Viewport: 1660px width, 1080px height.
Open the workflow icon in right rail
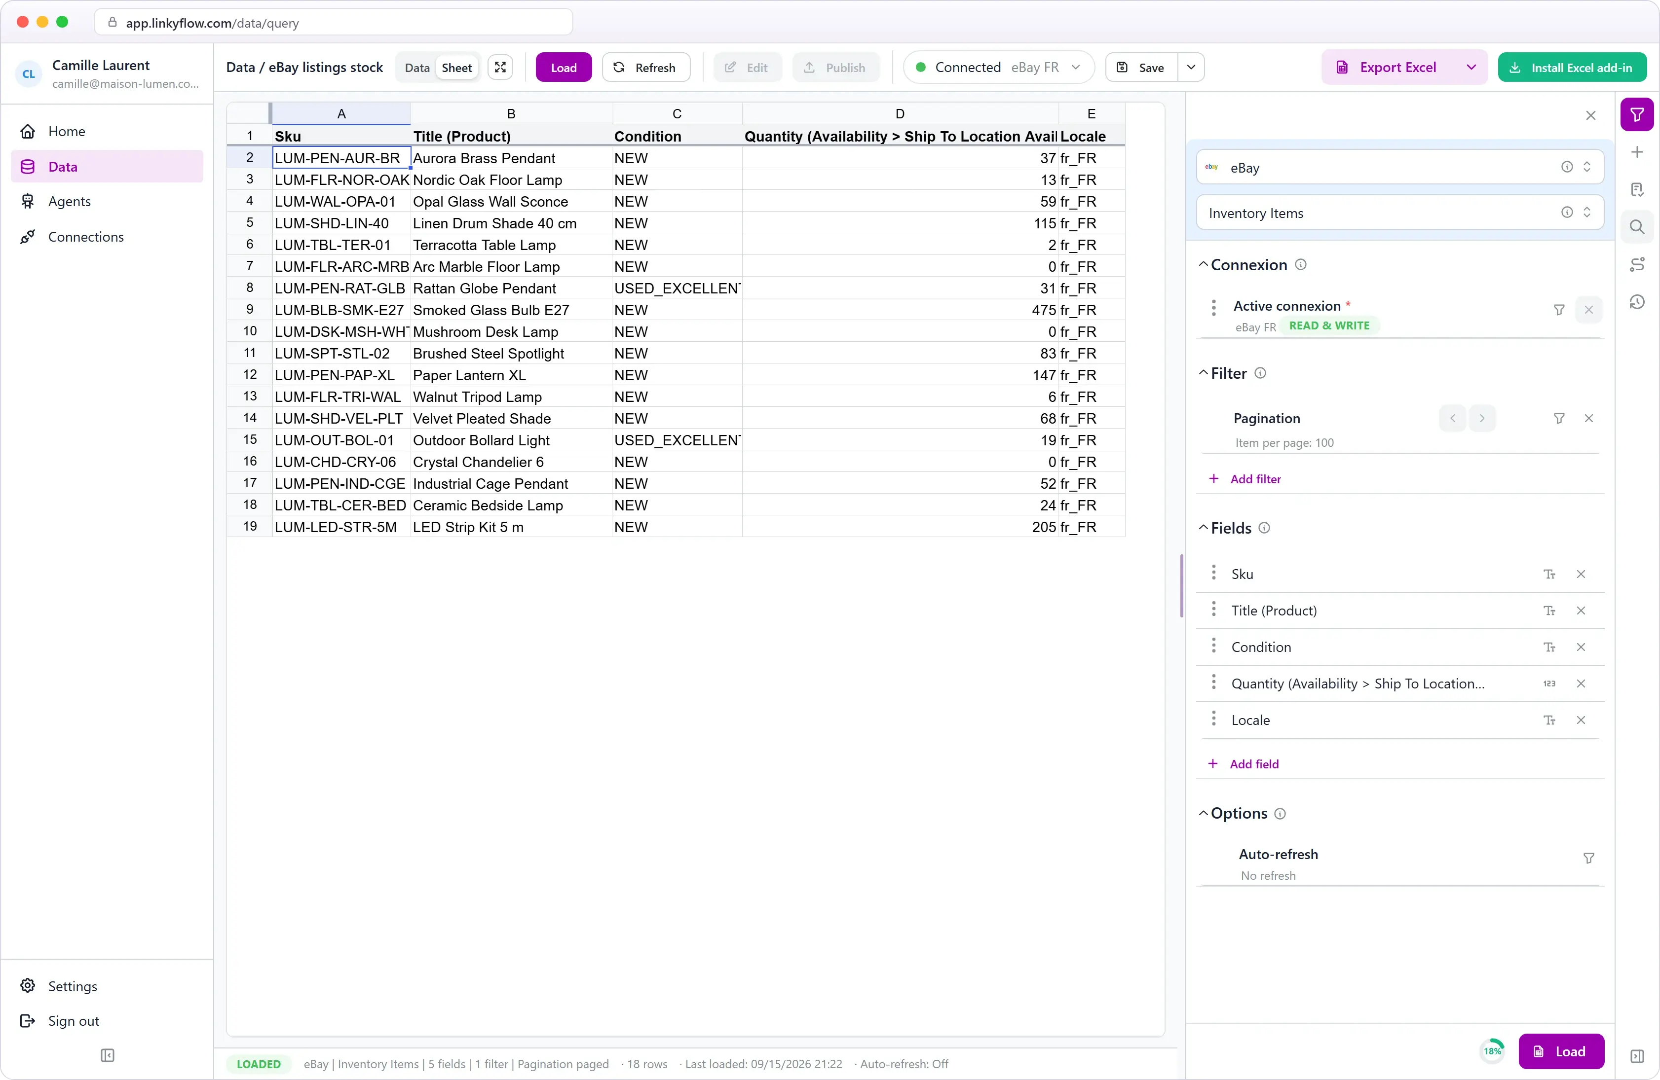coord(1636,264)
